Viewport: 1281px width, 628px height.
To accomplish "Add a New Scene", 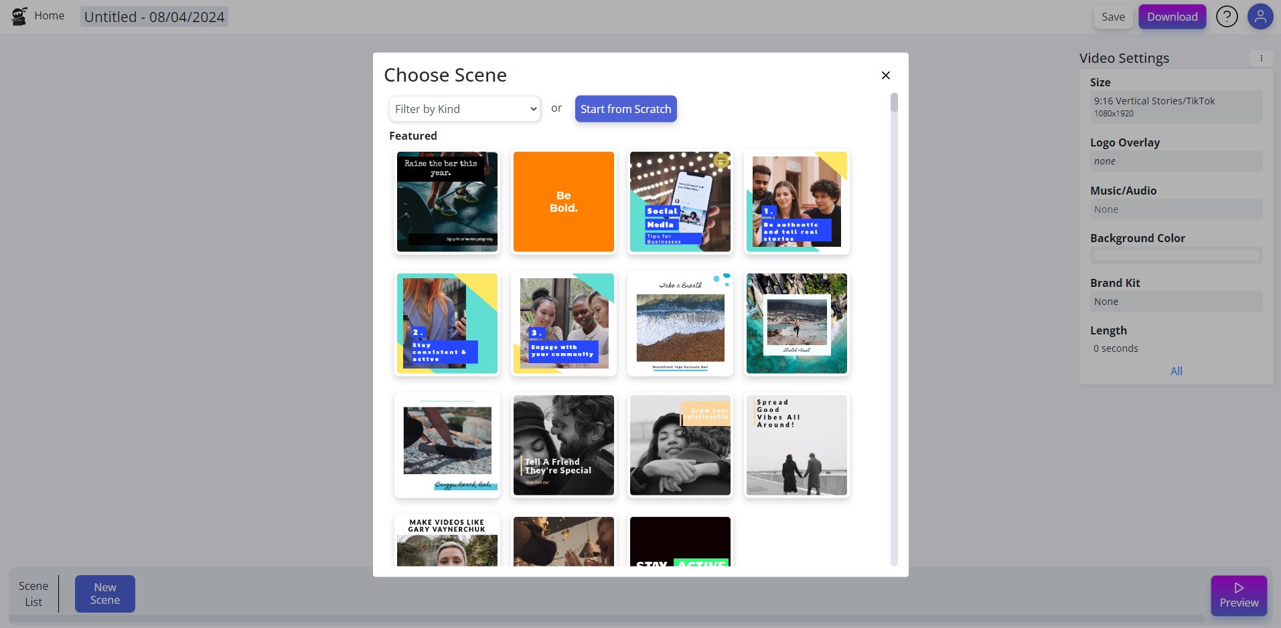I will click(105, 594).
